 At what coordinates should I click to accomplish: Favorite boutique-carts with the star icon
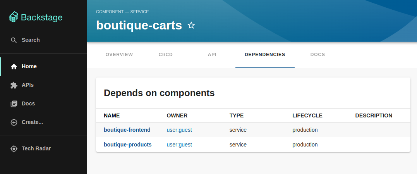(x=191, y=26)
